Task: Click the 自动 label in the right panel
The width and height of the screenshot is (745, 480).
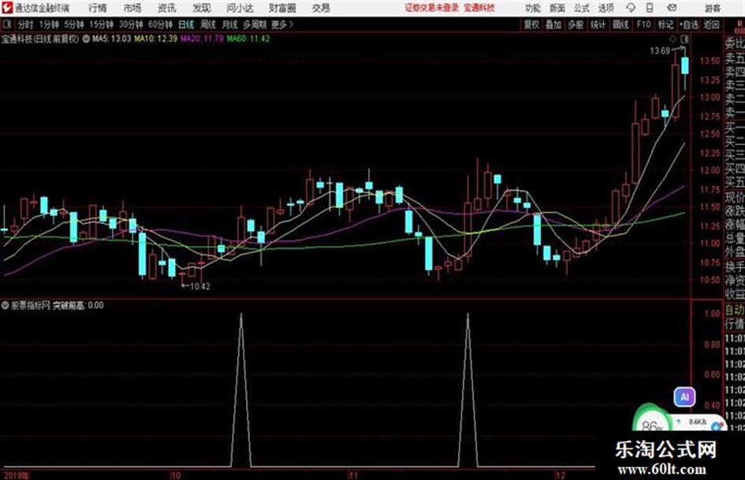Action: (x=735, y=311)
